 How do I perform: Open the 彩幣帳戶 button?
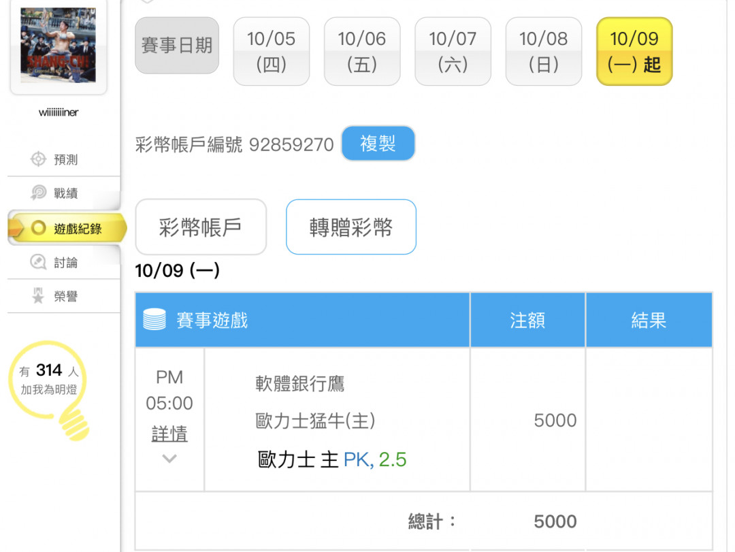(201, 227)
